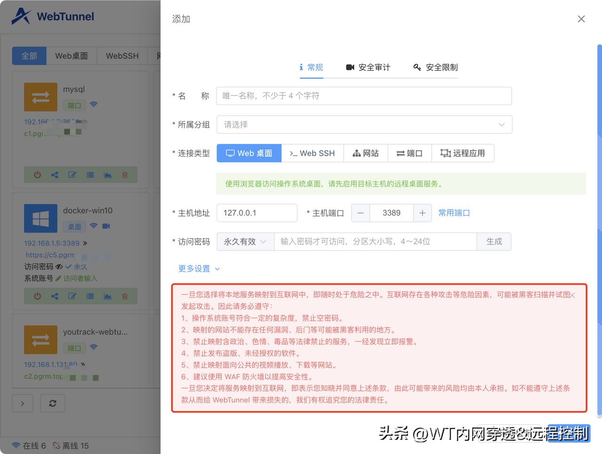Delete the docker-win10 connection
602x454 pixels.
point(125,296)
